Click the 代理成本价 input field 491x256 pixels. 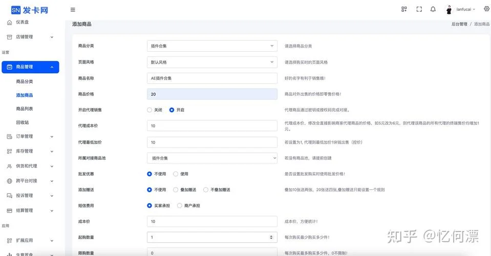212,126
